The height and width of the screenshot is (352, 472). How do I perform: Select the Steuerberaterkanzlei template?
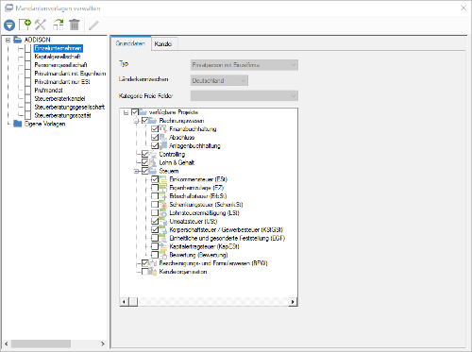tap(59, 98)
